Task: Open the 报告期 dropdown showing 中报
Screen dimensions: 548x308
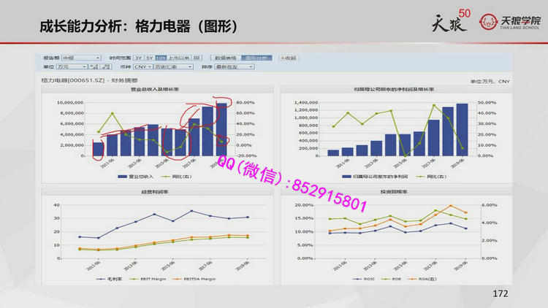Action: tap(78, 57)
